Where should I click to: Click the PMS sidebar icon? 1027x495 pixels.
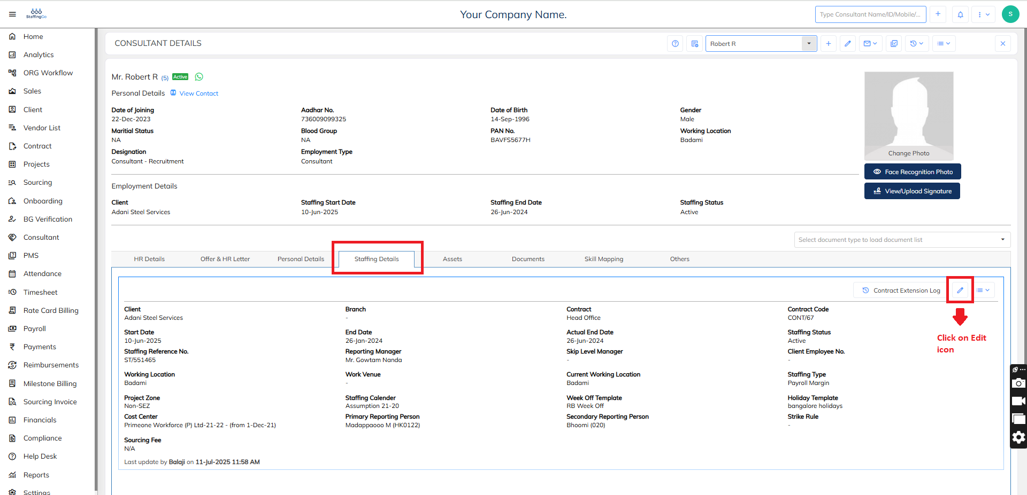click(x=12, y=256)
